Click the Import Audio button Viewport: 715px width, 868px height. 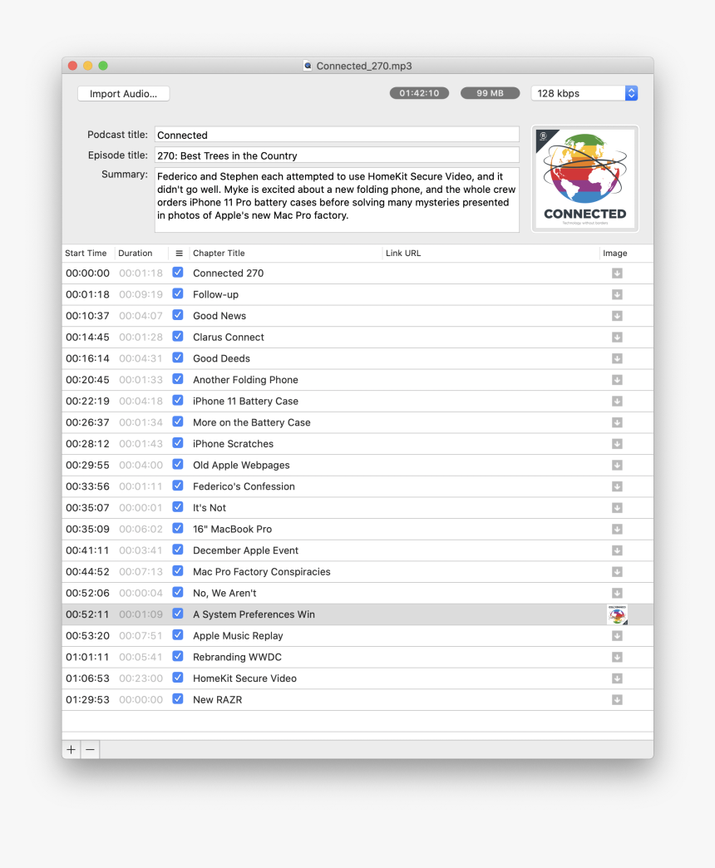(123, 94)
